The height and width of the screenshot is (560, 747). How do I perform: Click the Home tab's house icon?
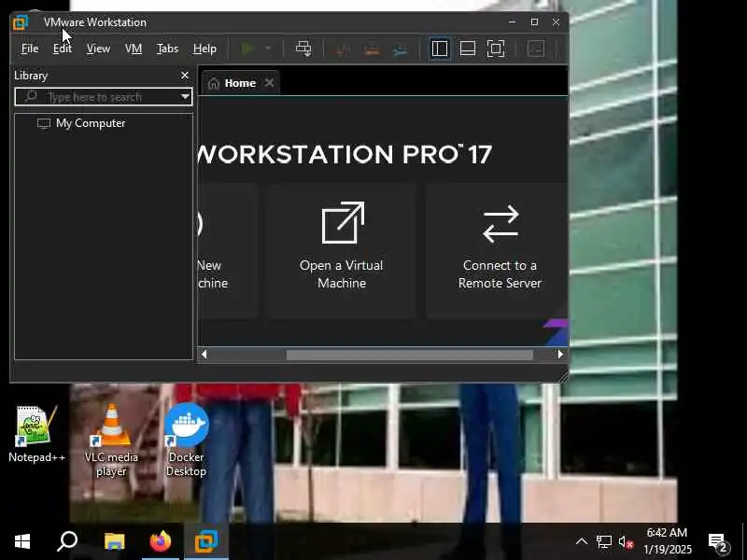pos(214,83)
